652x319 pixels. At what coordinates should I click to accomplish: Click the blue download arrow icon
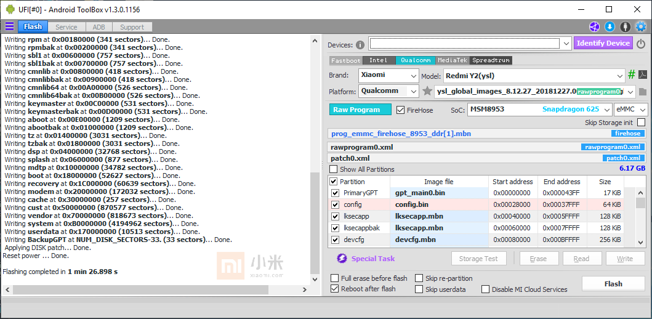pyautogui.click(x=610, y=26)
